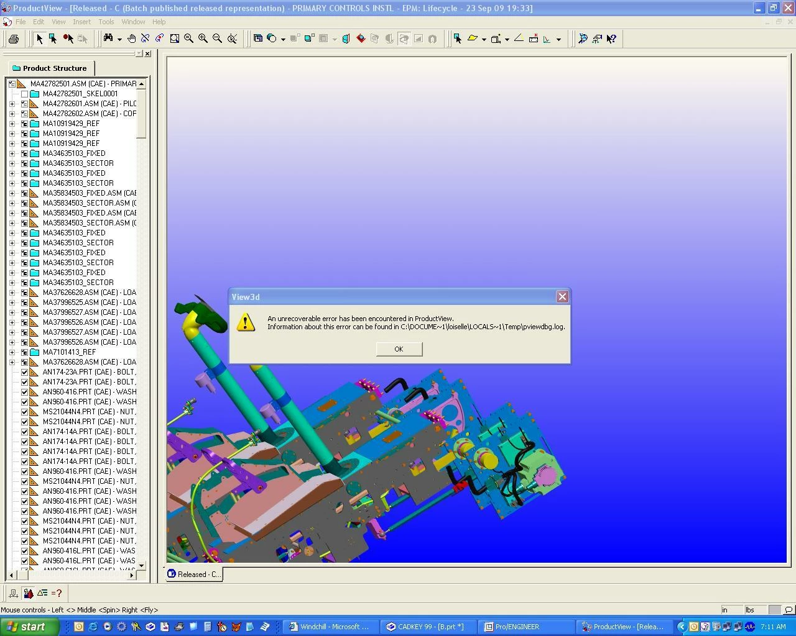Screen dimensions: 796x636
Task: Open the measure tools dropdown arrow
Action: [x=558, y=39]
